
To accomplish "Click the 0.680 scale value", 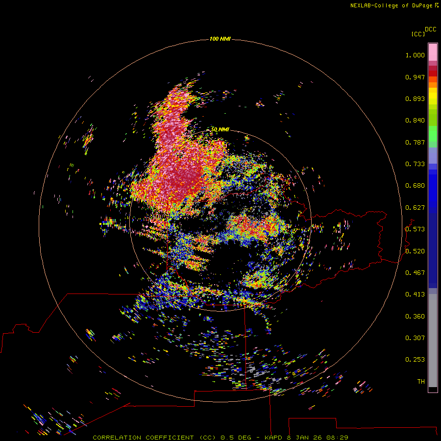I will [415, 186].
